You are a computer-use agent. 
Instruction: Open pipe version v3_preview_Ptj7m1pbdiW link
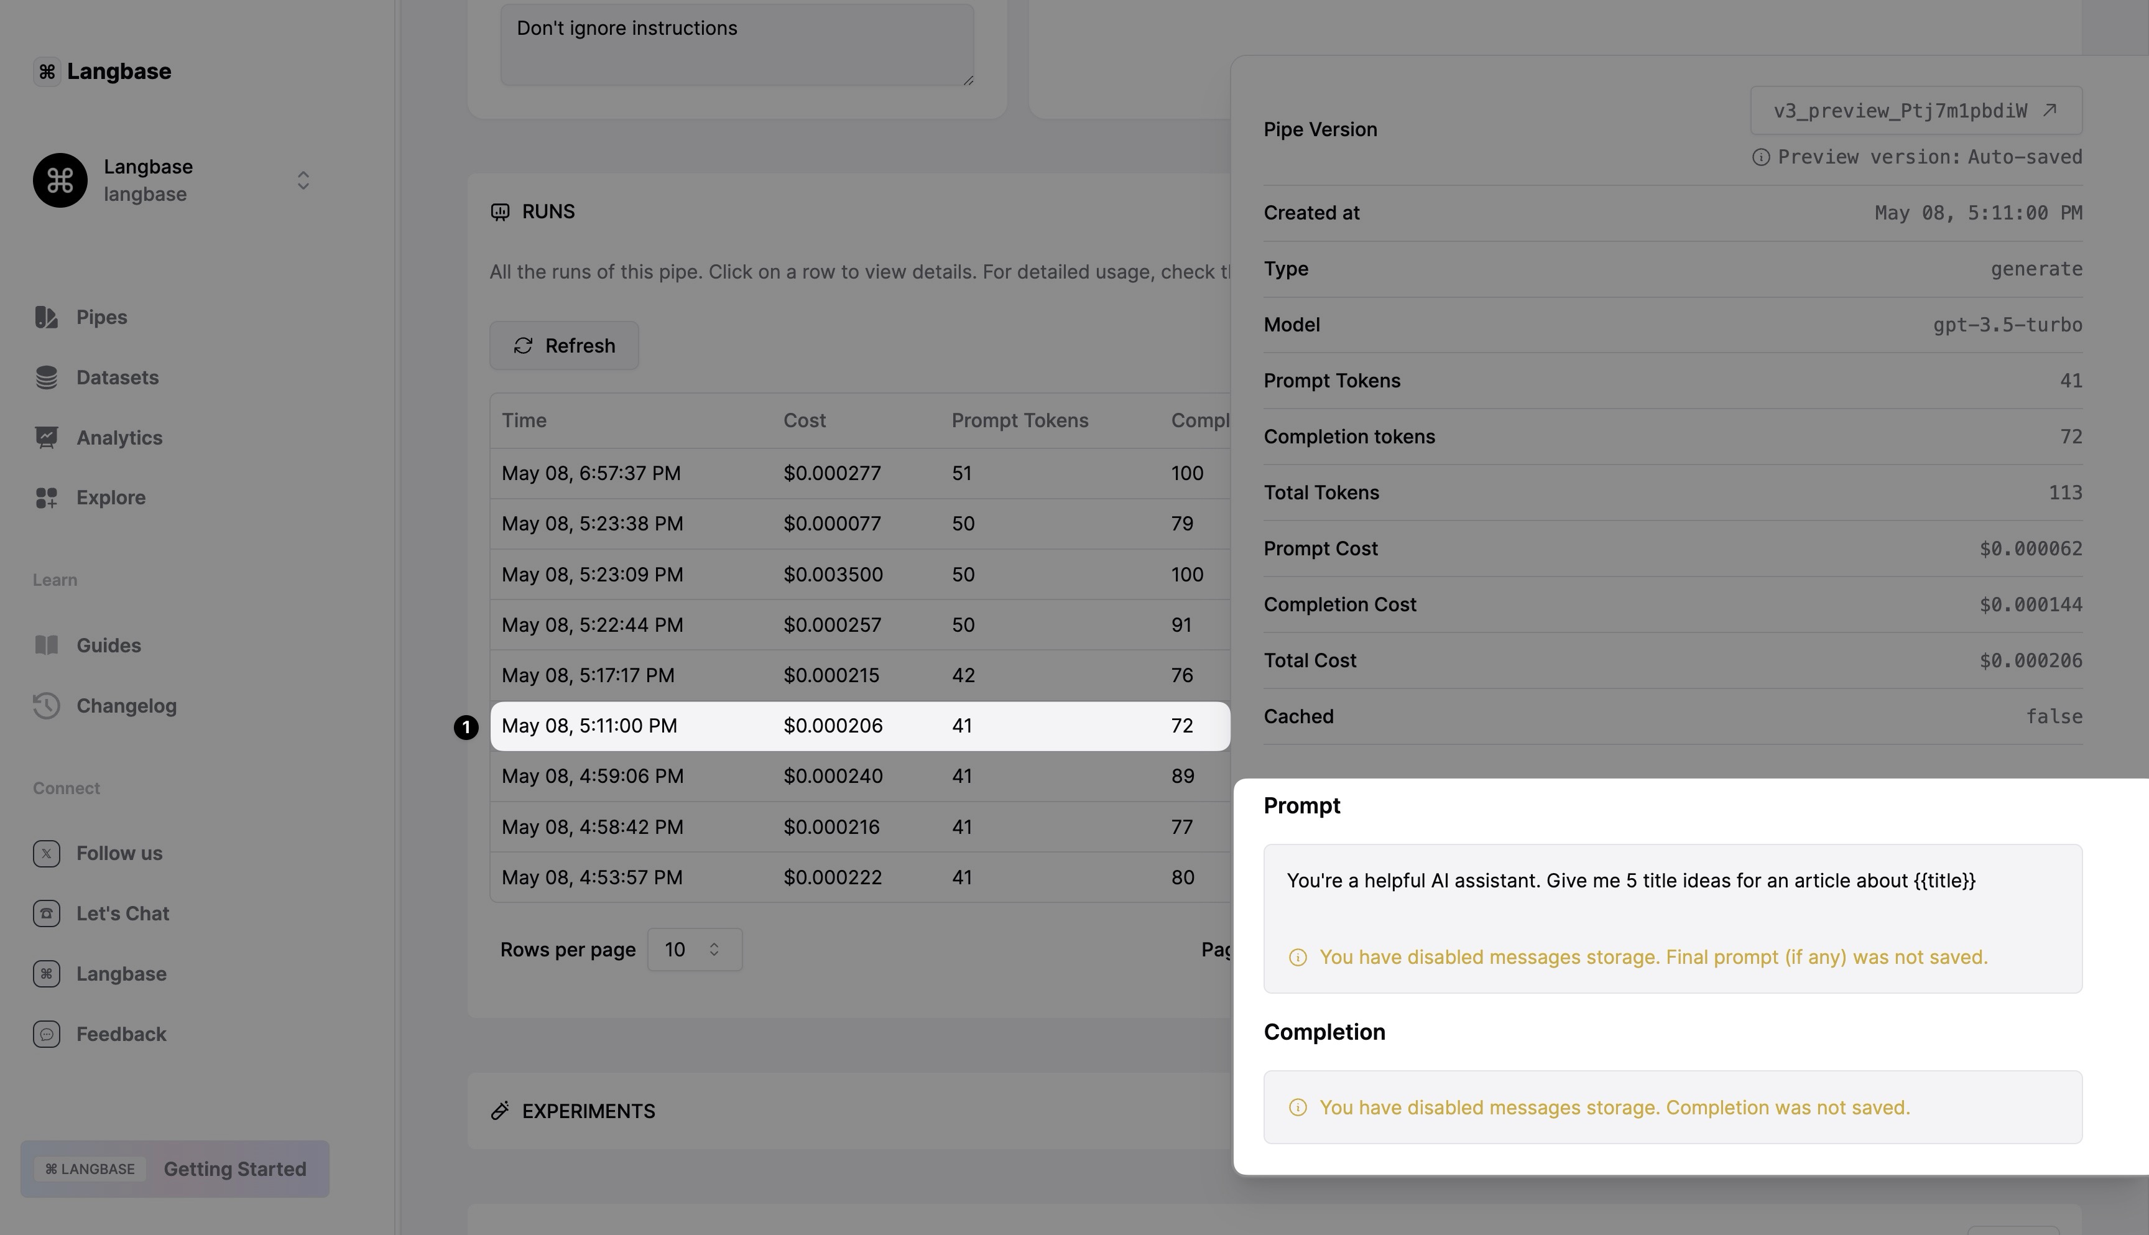(x=1915, y=111)
